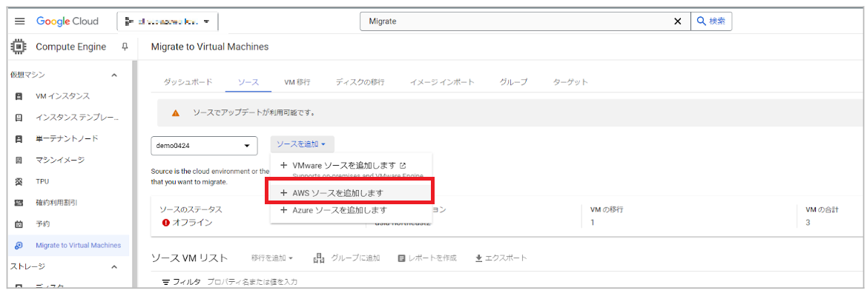Viewport: 867px width, 293px height.
Task: Click the VM インスタンス icon
Action: [19, 97]
